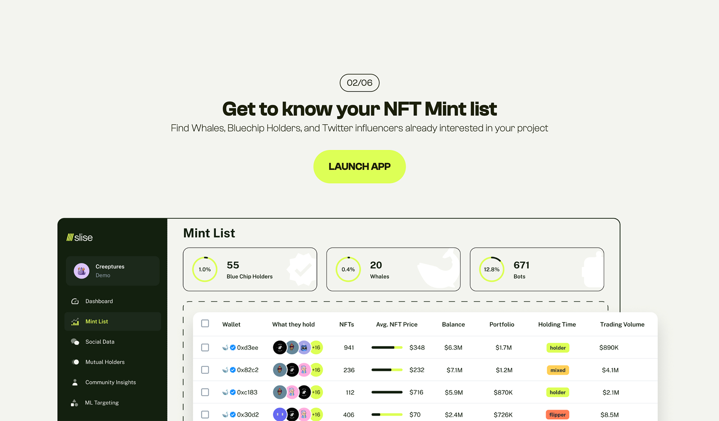Click the Dashboard gauge icon
Screen dimensions: 719x421
point(75,301)
